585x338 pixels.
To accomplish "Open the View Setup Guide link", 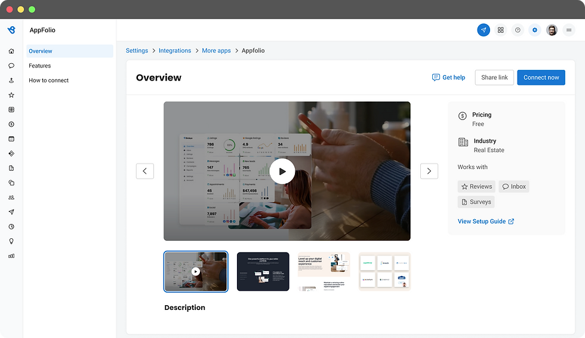I will pos(486,221).
